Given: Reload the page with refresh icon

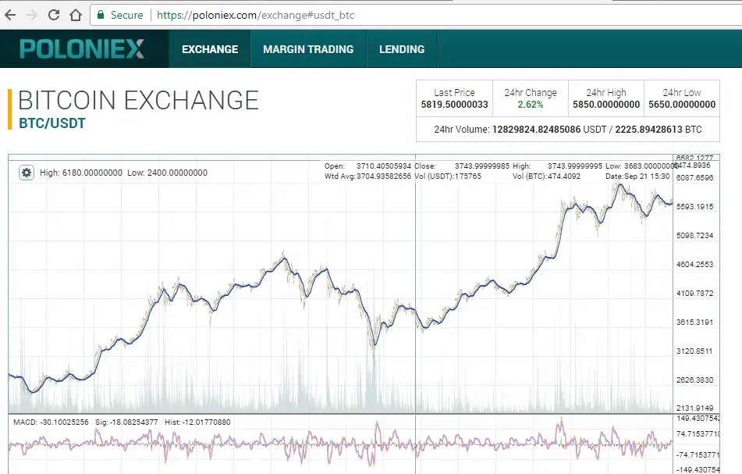Looking at the screenshot, I should [54, 15].
